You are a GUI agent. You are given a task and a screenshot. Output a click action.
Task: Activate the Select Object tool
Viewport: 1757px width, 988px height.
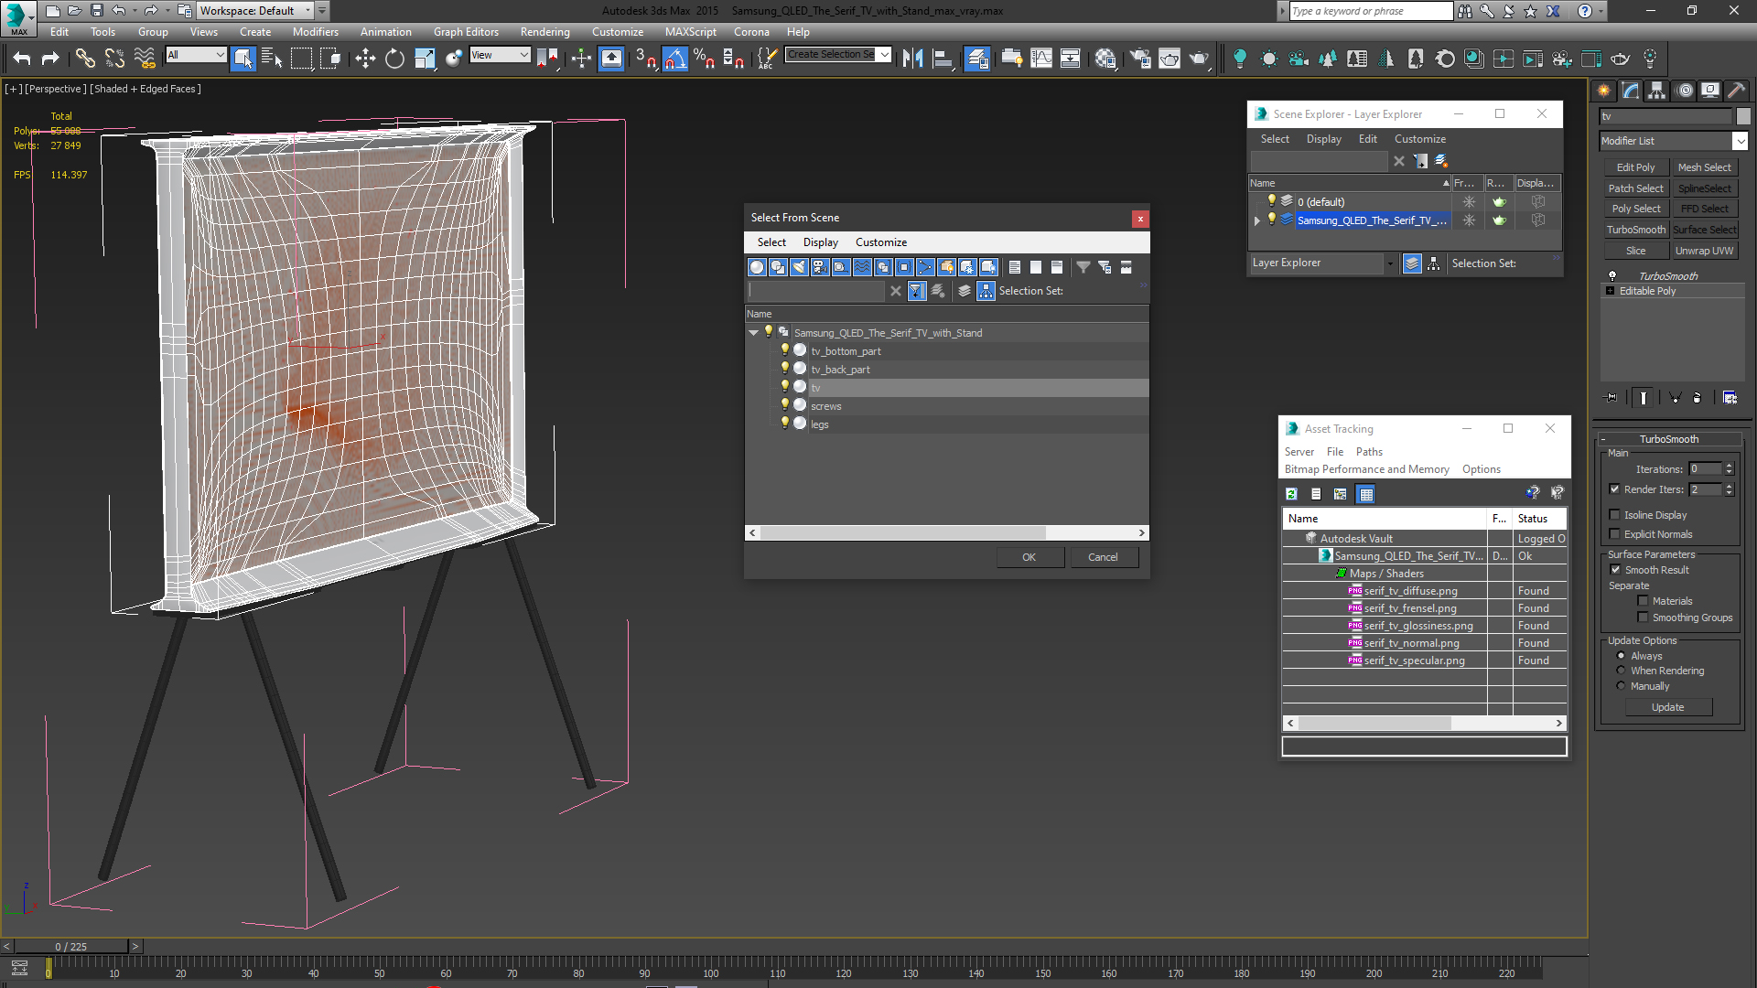pos(243,59)
